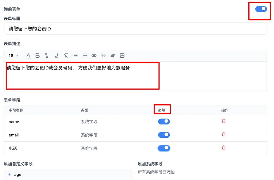This screenshot has height=180, width=274.
Task: Toggle bold formatting in the editor
Action: pyautogui.click(x=38, y=56)
